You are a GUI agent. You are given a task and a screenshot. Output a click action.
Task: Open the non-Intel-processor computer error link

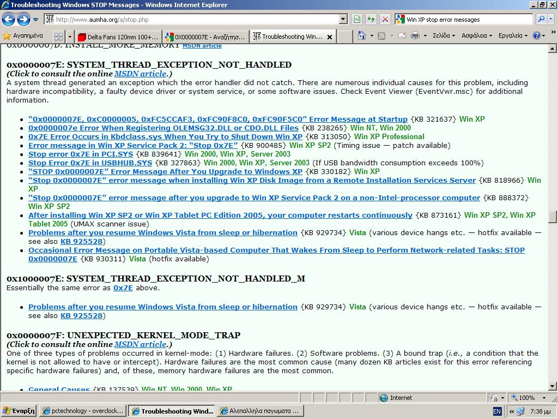[x=254, y=197]
